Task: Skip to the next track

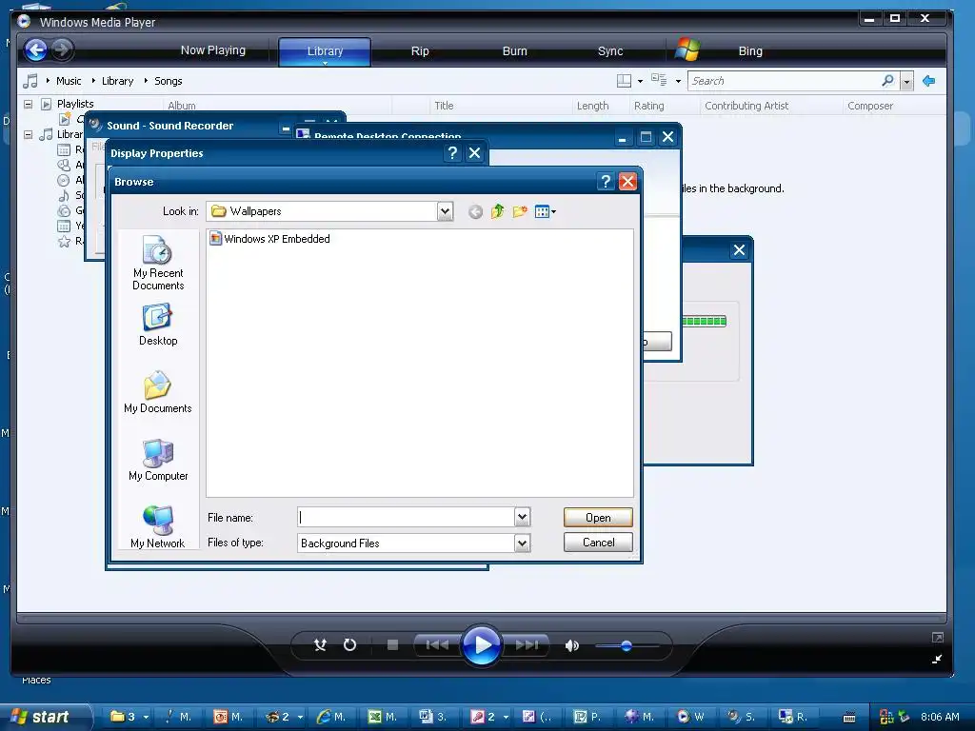Action: point(526,645)
